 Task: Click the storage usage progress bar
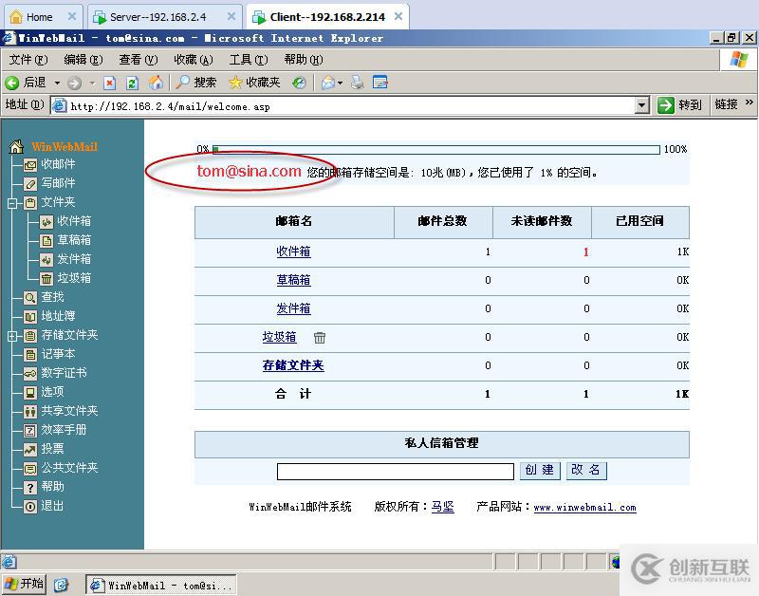pos(435,149)
